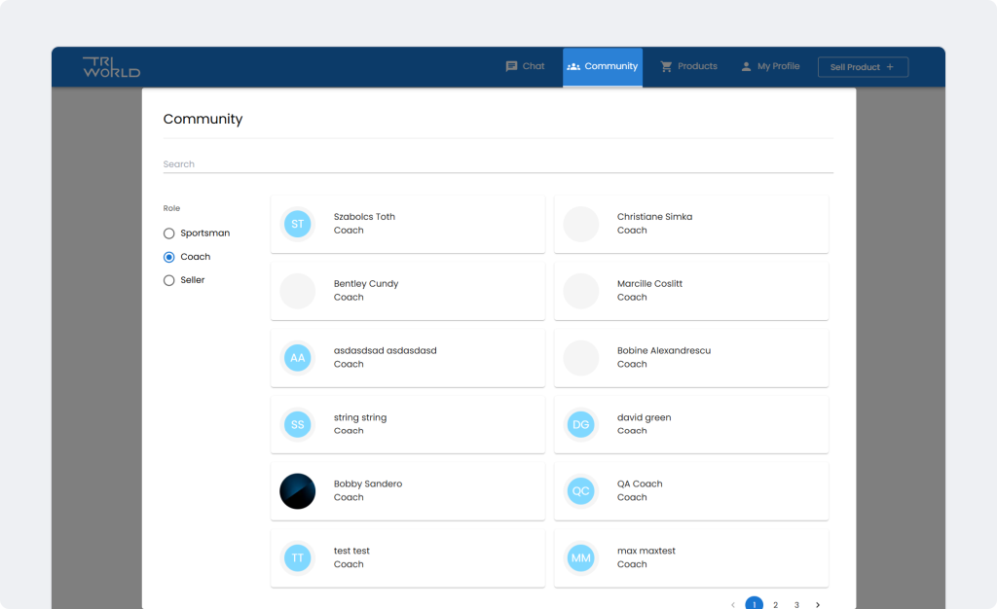
Task: Click the DG avatar for david green
Action: 581,424
